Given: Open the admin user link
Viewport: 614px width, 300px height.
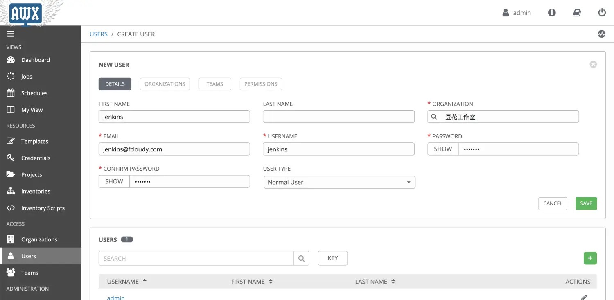Looking at the screenshot, I should point(116,297).
